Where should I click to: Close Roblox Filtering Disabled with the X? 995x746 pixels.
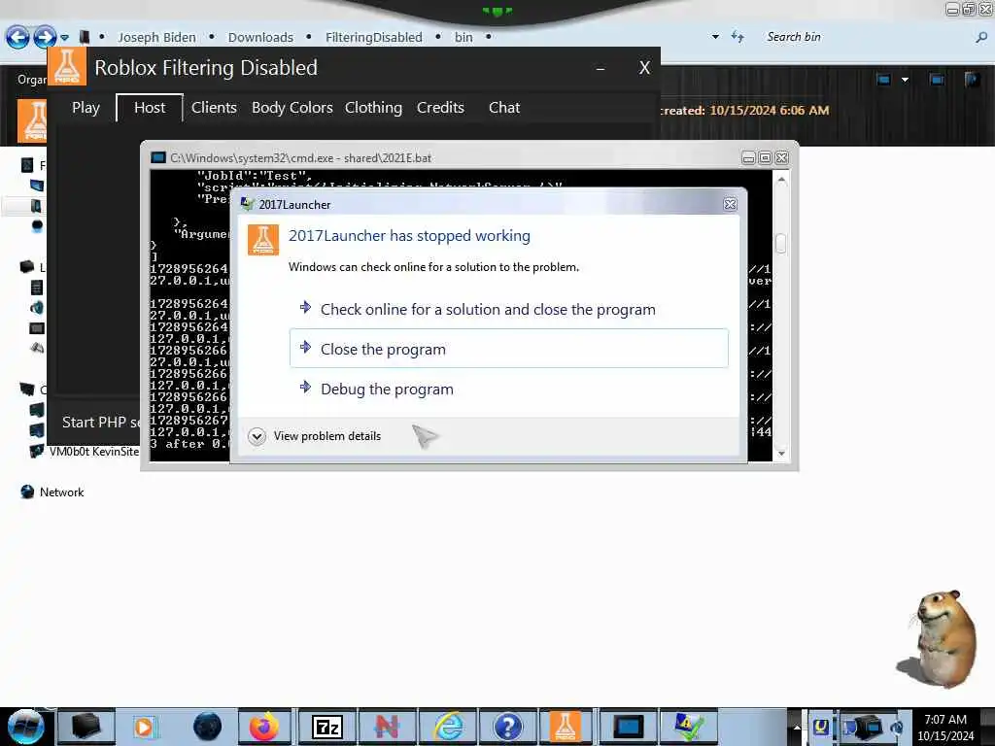pos(645,68)
